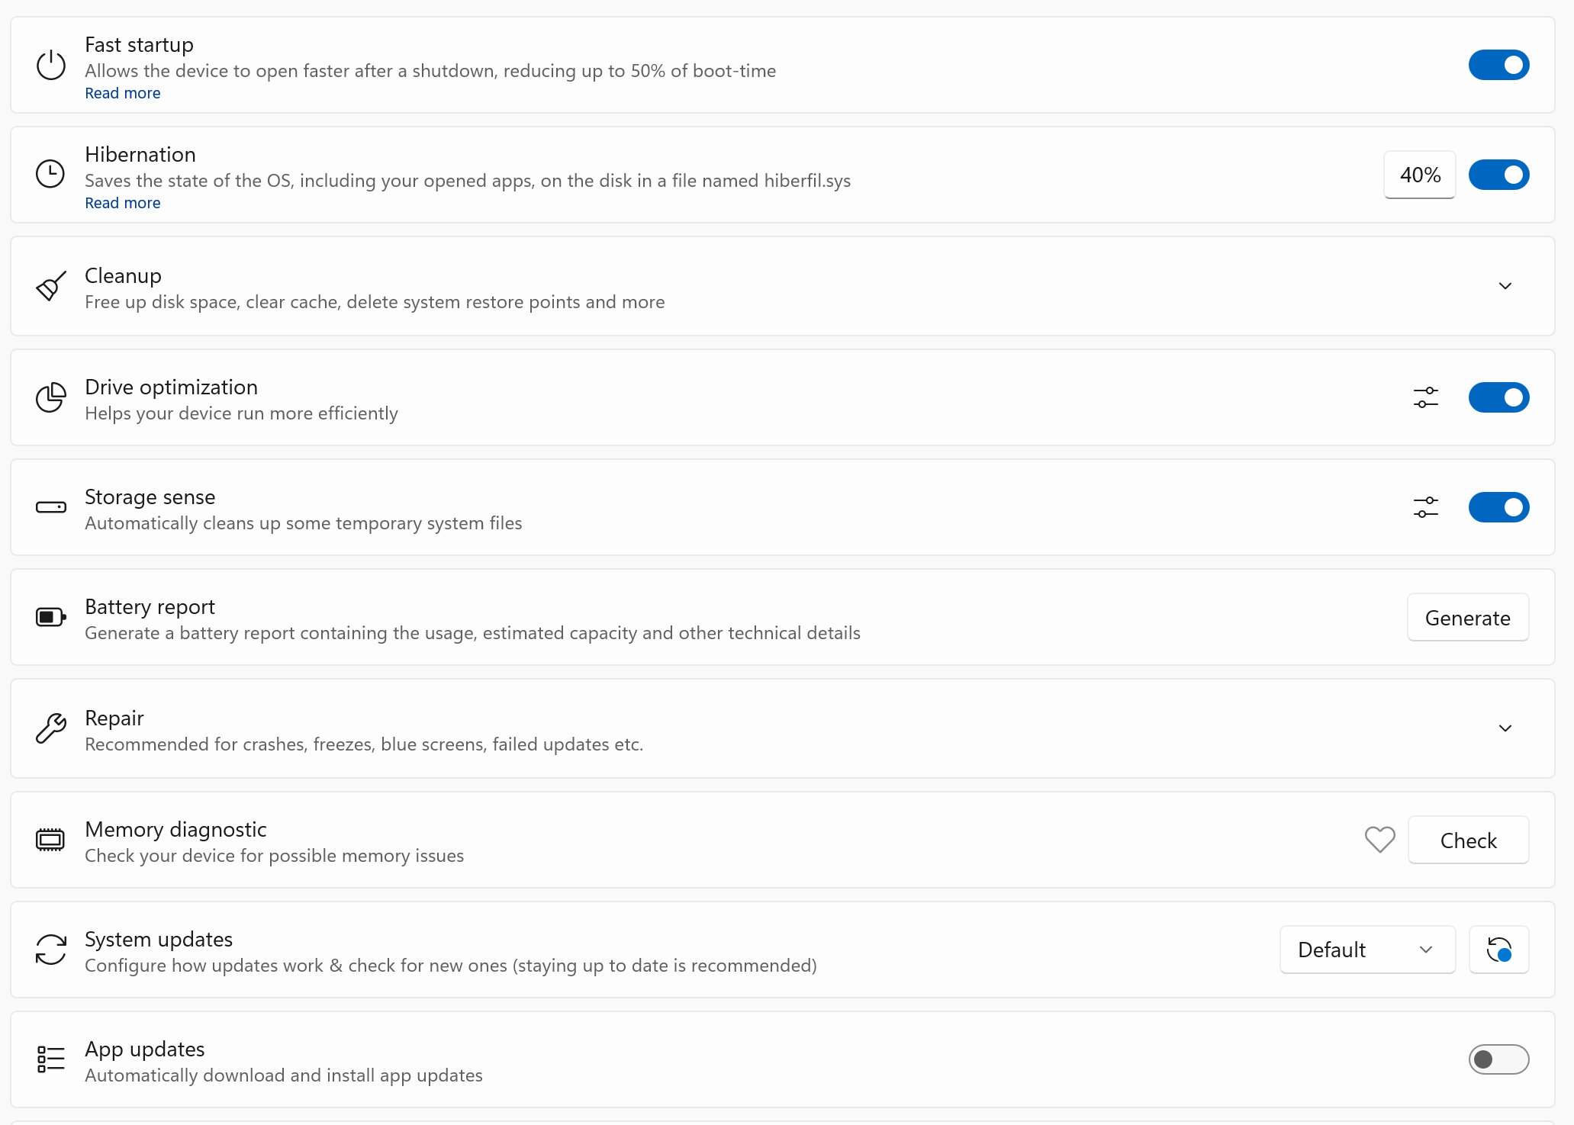This screenshot has width=1574, height=1125.
Task: Toggle Storage sense off
Action: coord(1498,507)
